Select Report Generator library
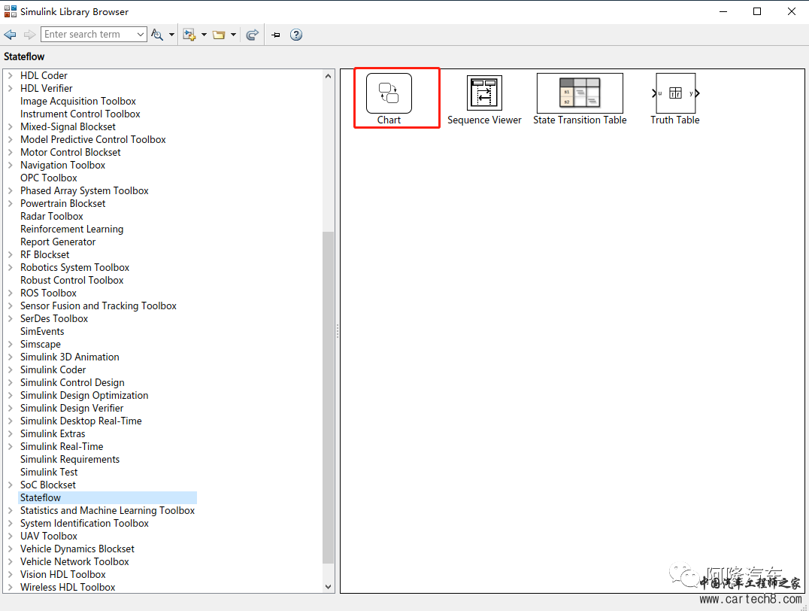 [58, 242]
